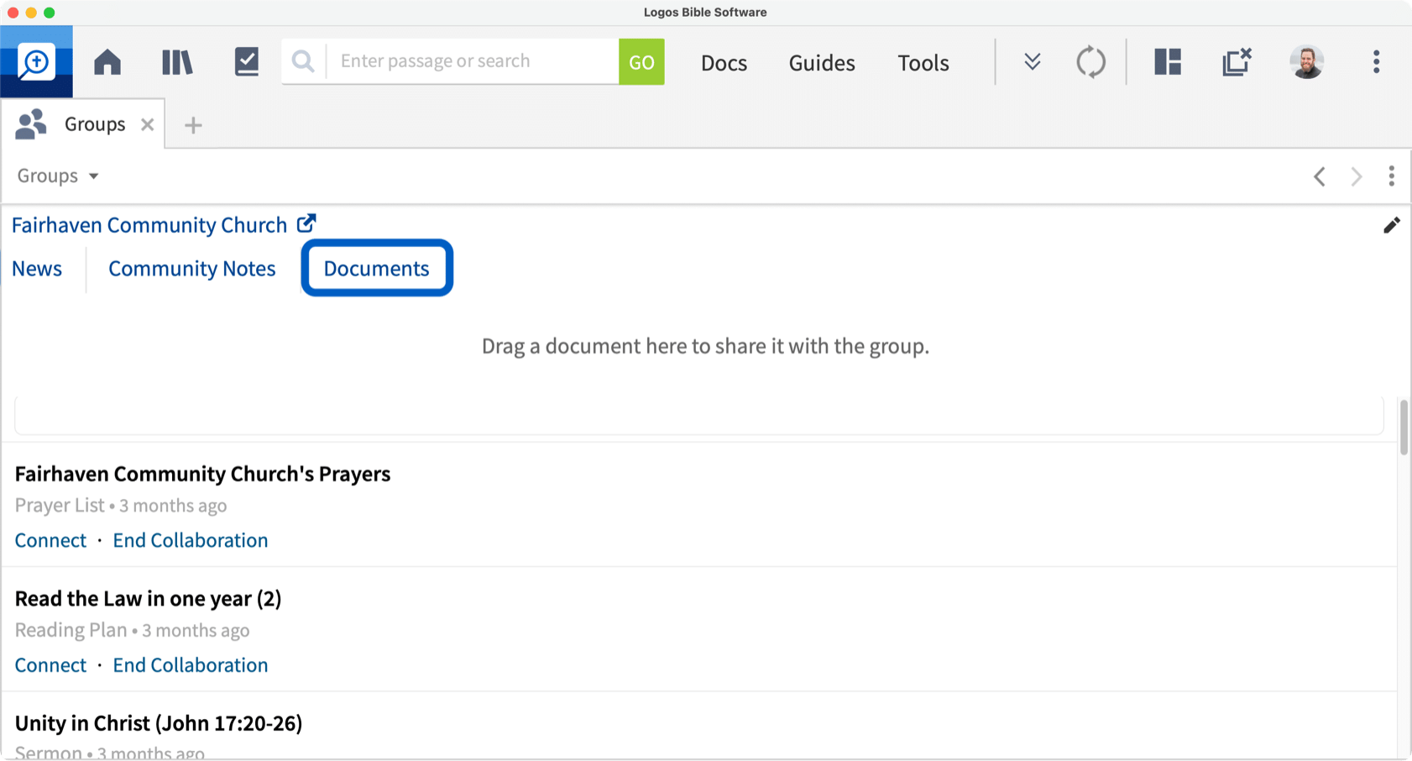Screen dimensions: 1412x761
Task: Click End Collaboration under Read the Law
Action: [191, 665]
